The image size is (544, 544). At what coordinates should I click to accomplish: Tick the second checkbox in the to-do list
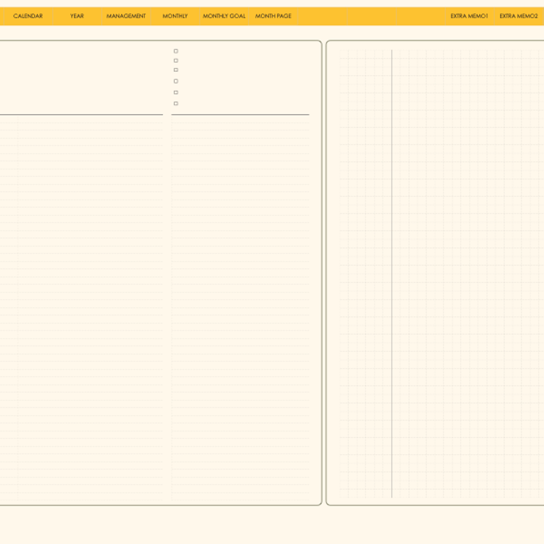pyautogui.click(x=176, y=61)
